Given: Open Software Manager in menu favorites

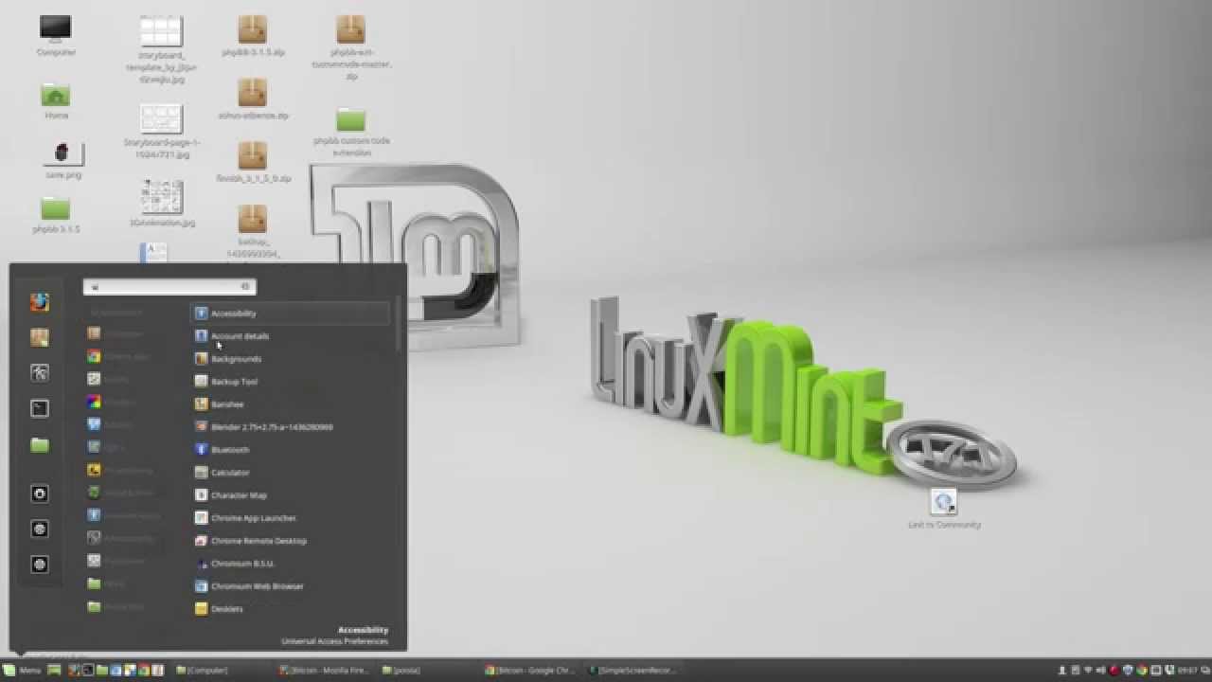Looking at the screenshot, I should [x=39, y=337].
